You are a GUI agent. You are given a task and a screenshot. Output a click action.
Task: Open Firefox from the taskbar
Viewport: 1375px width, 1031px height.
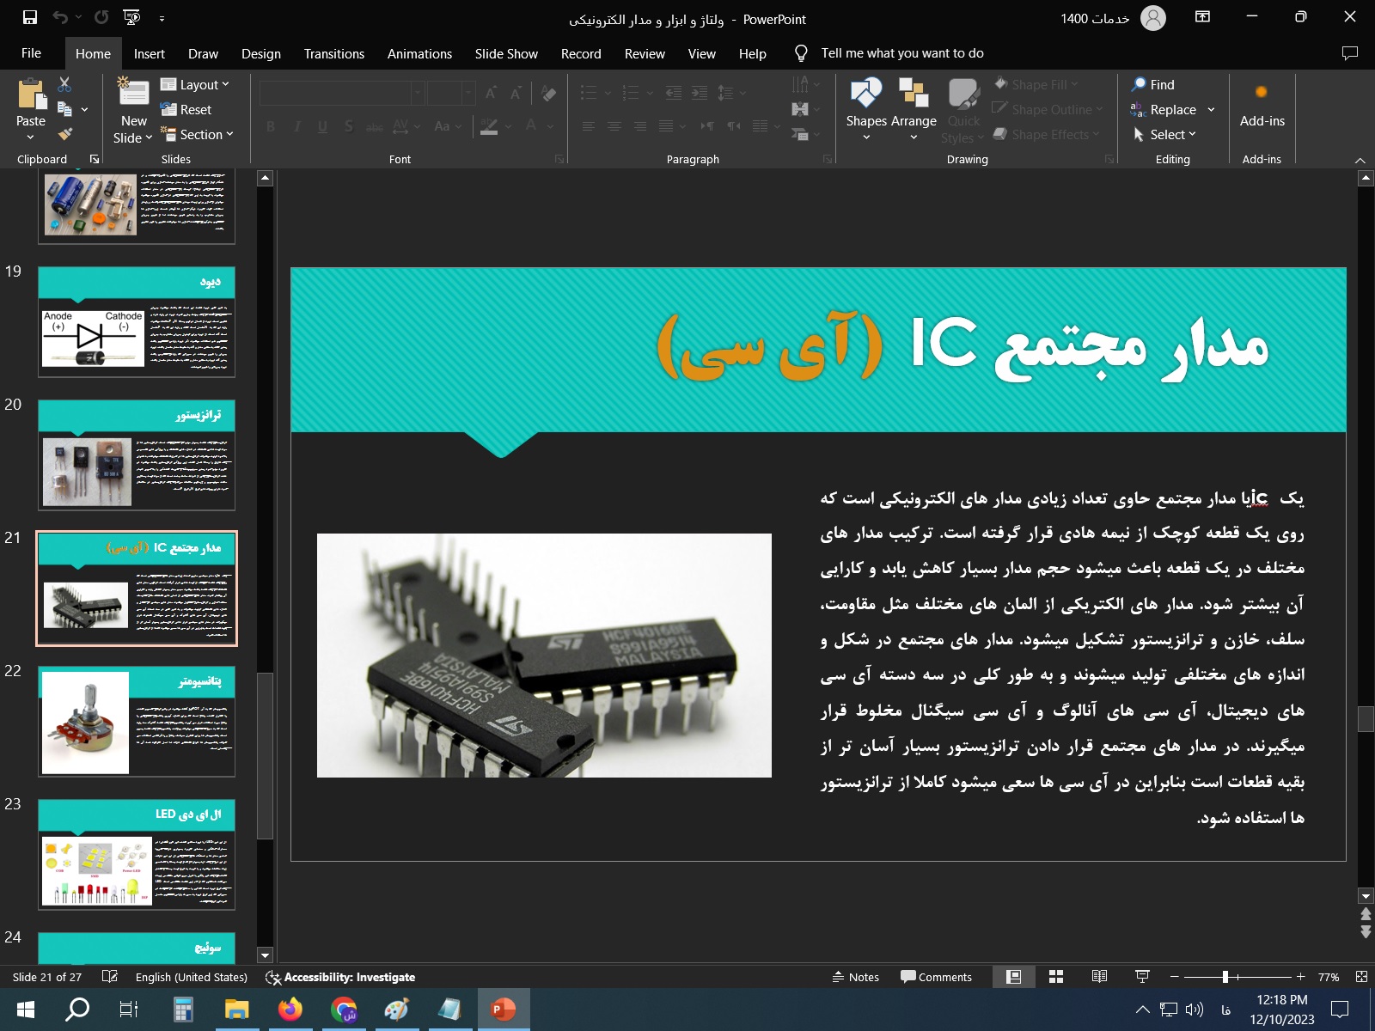click(x=290, y=1009)
